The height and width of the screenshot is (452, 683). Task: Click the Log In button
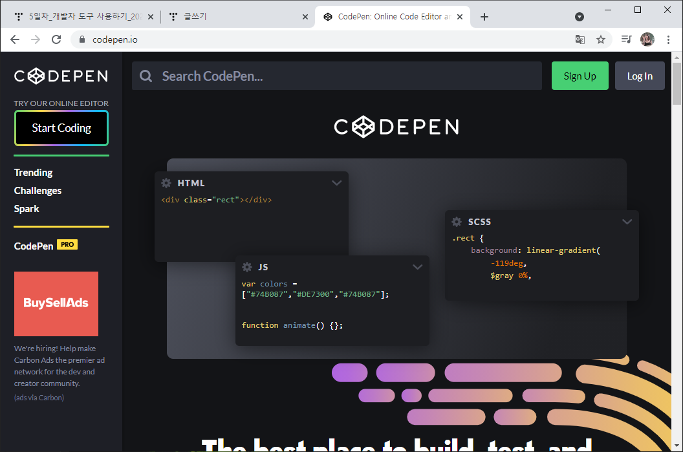[x=640, y=76]
